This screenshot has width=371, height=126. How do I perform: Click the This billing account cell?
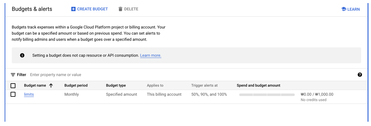point(164,94)
